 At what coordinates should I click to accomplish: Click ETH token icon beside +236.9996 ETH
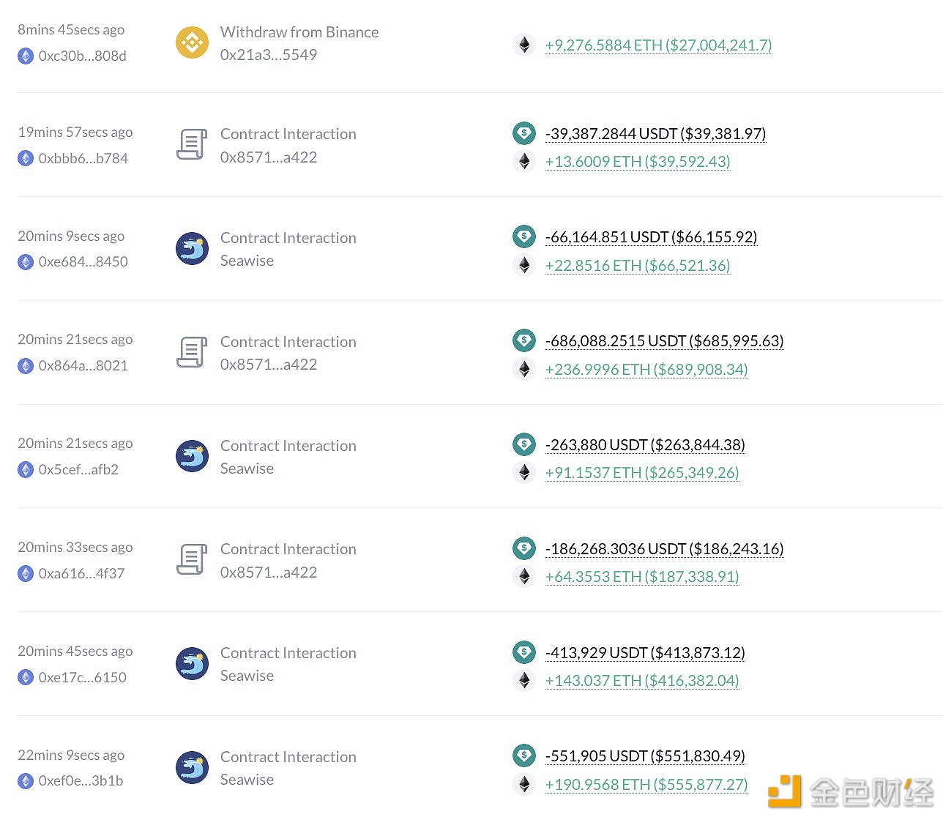click(x=524, y=369)
